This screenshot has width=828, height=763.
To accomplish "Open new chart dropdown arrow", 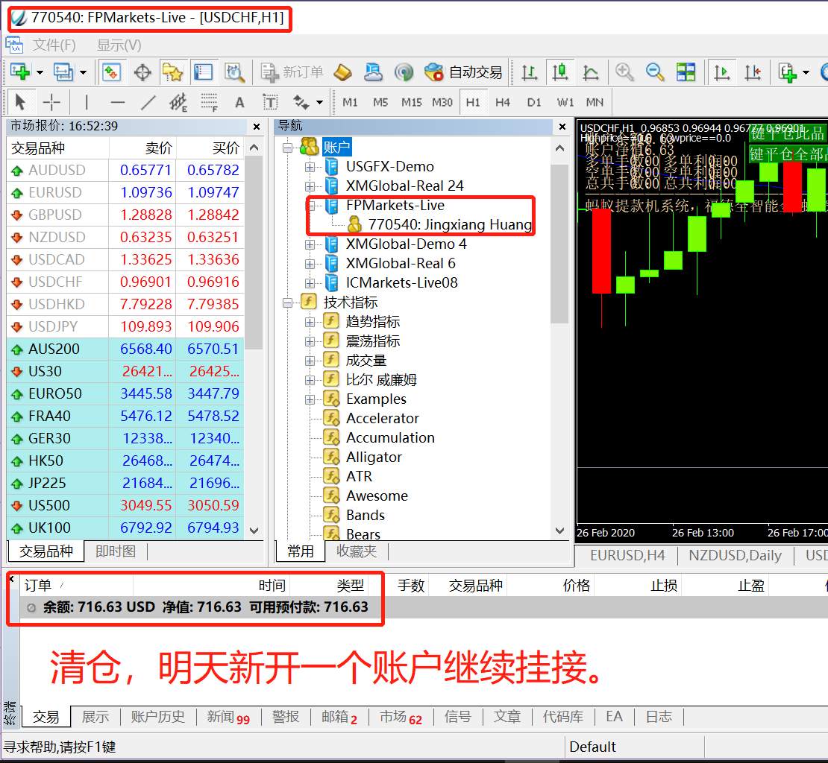I will [x=40, y=72].
